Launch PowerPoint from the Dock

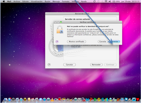tap(91, 99)
